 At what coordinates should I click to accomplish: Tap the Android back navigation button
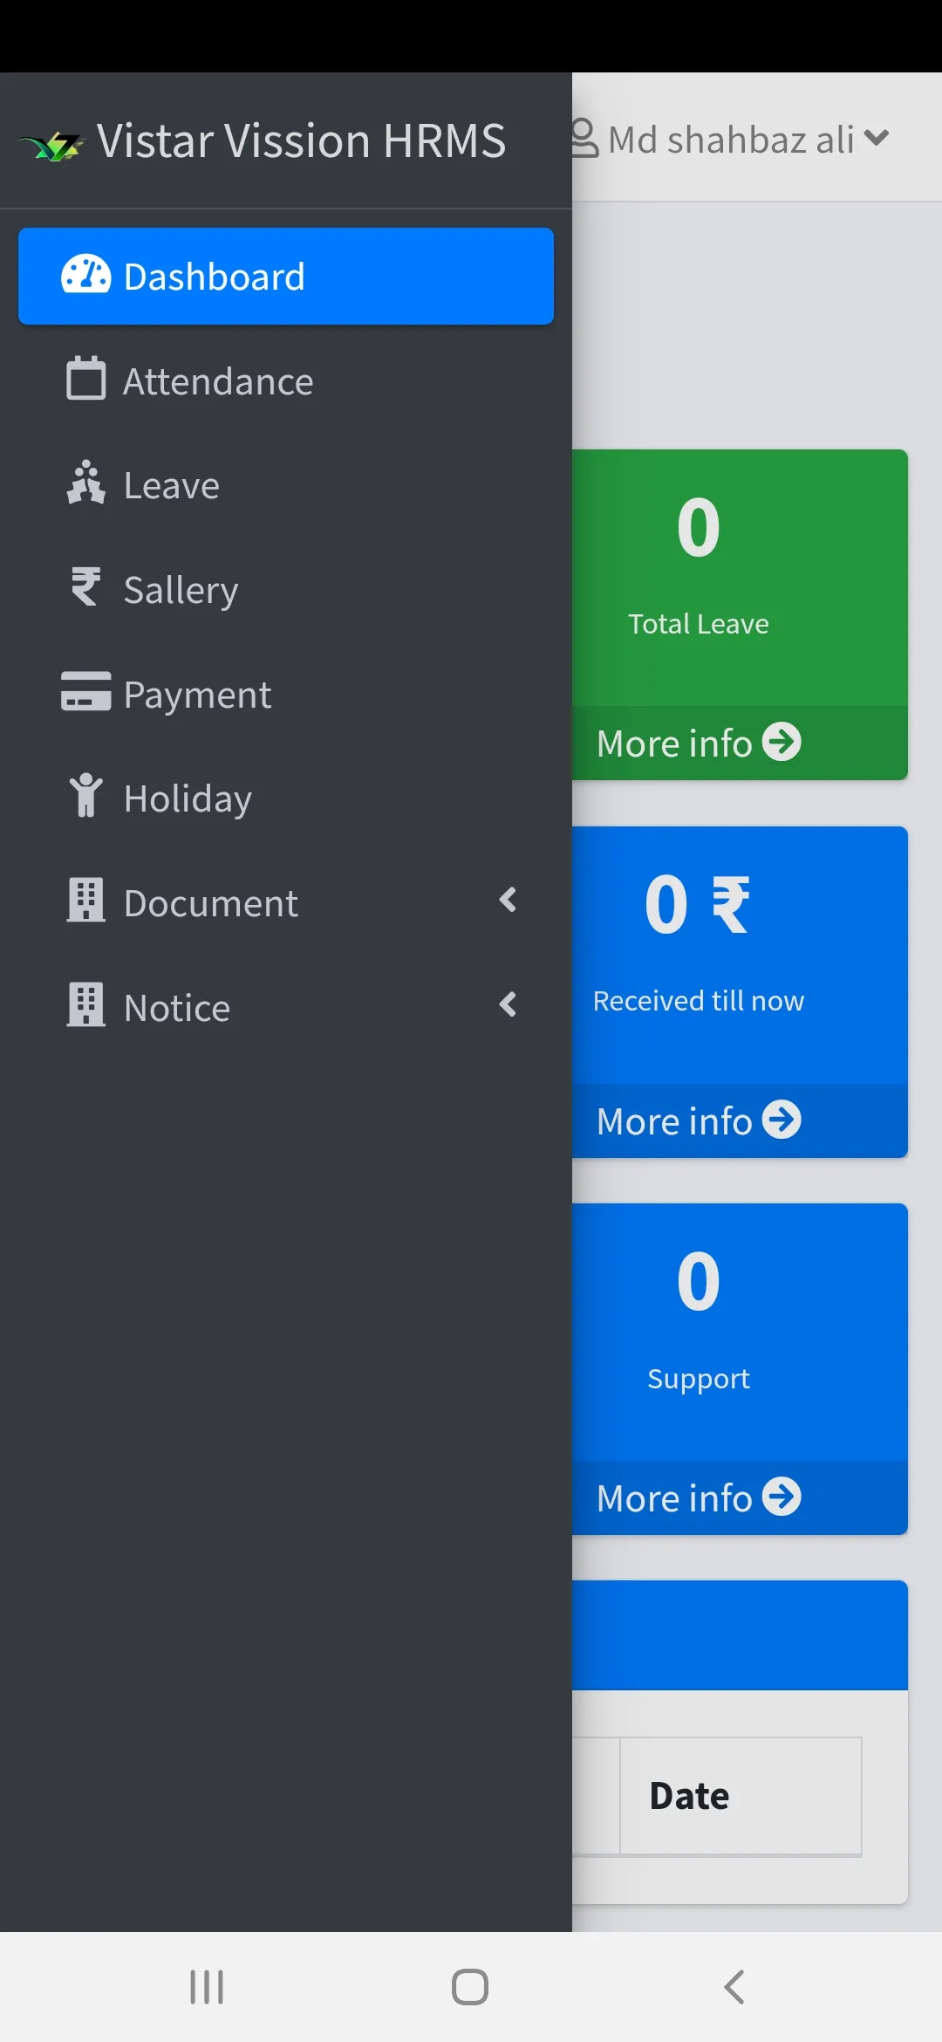(x=734, y=1987)
